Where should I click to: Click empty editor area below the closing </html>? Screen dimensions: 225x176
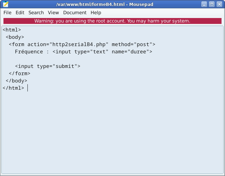click(112, 132)
